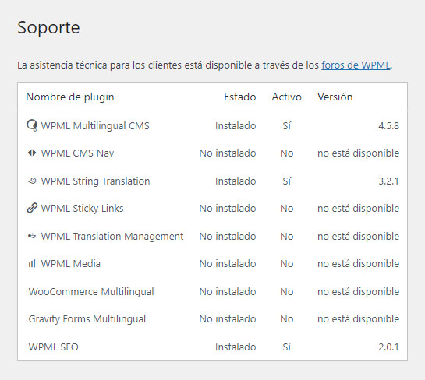Select the WPML Media plugin name
Screen dimensions: 425x380
(x=71, y=264)
